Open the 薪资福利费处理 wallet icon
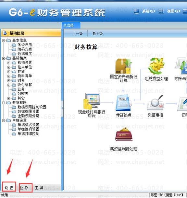Screen dimensions: 187x198 click(x=124, y=134)
